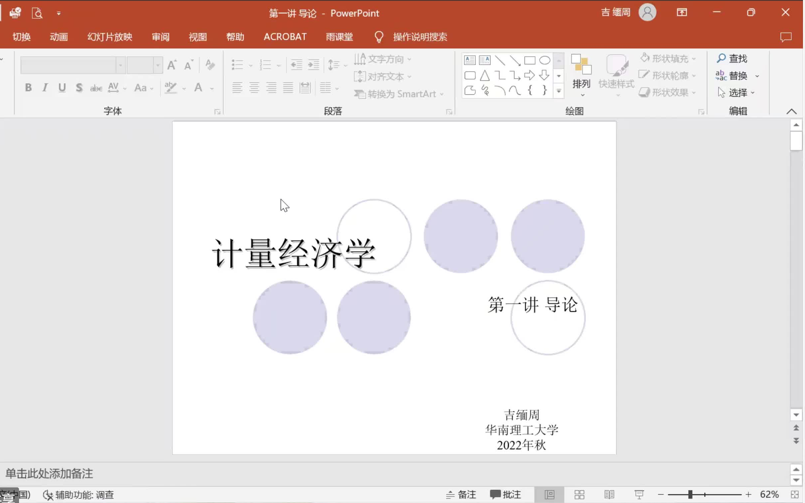Expand the shapes gallery more arrow

point(559,90)
